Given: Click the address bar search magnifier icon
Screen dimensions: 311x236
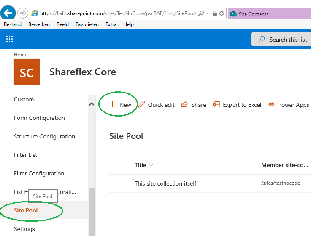Looking at the screenshot, I should coord(201,13).
